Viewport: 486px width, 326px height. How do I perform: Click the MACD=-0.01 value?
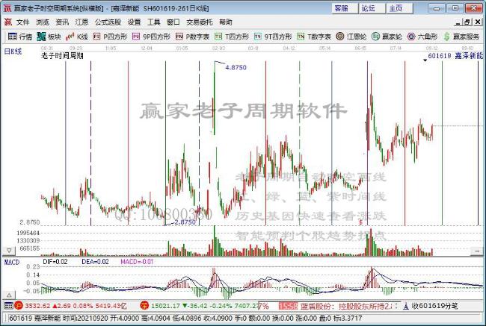coord(137,262)
